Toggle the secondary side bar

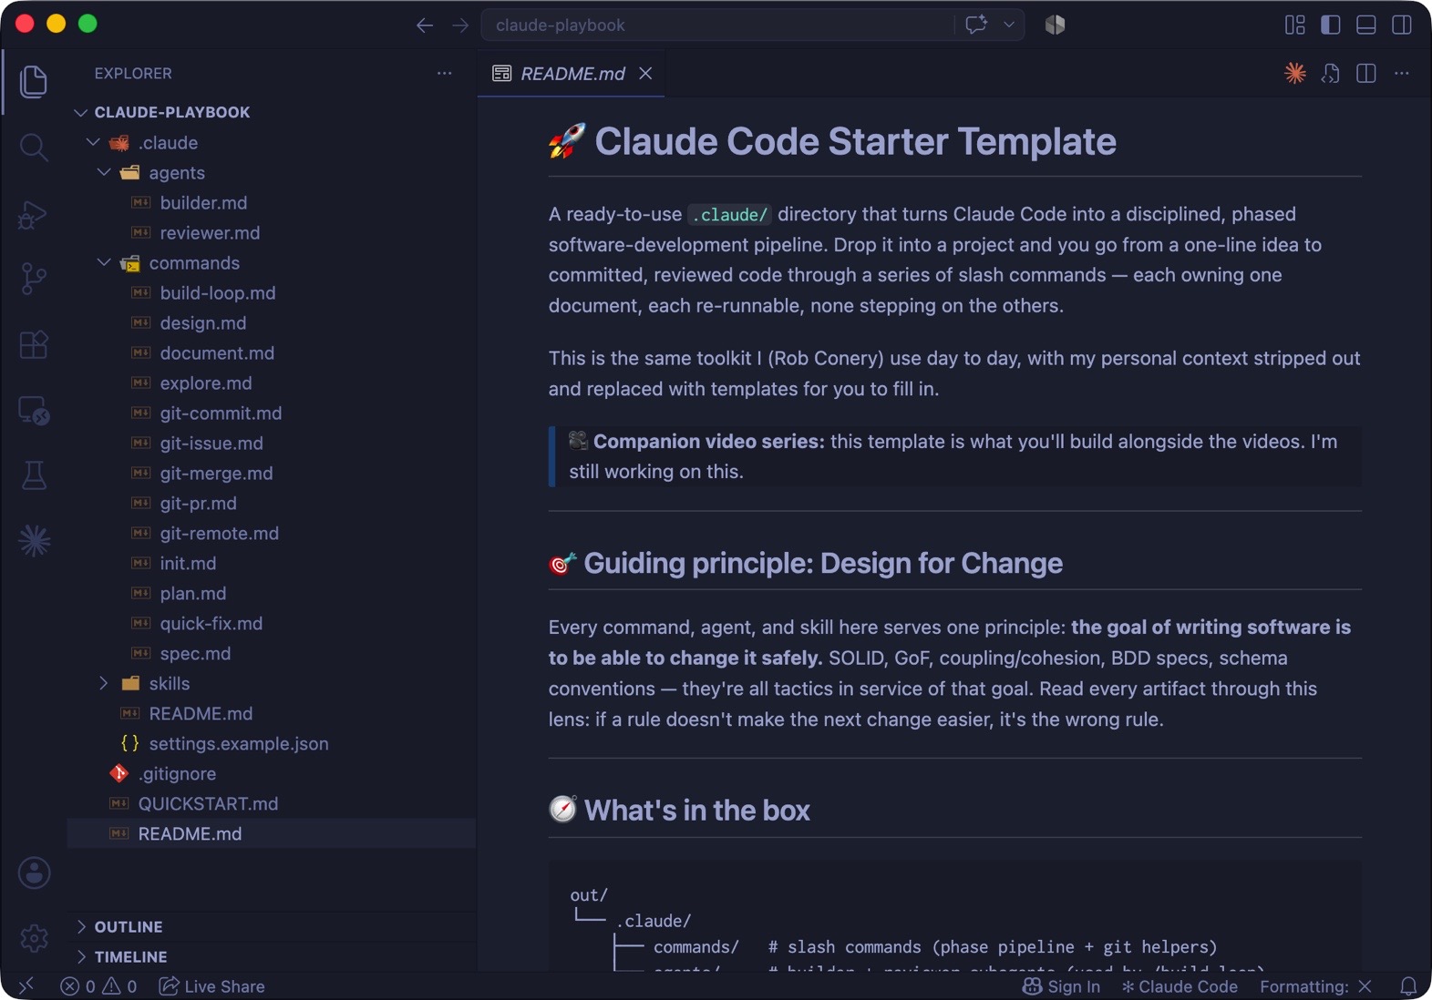pos(1402,25)
